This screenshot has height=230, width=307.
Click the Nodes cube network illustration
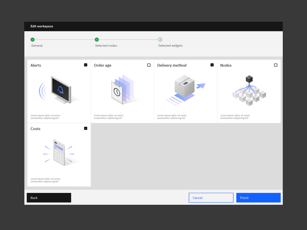[x=249, y=91]
